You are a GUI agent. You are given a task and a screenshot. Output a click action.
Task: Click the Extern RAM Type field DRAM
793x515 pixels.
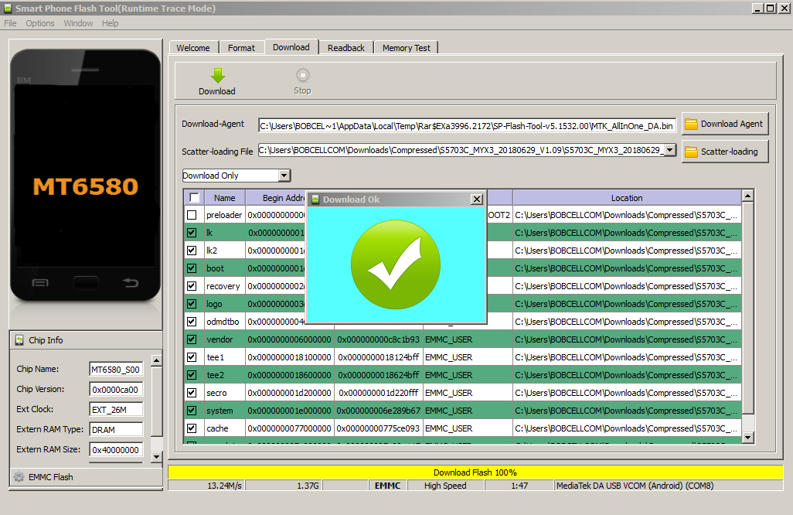116,429
